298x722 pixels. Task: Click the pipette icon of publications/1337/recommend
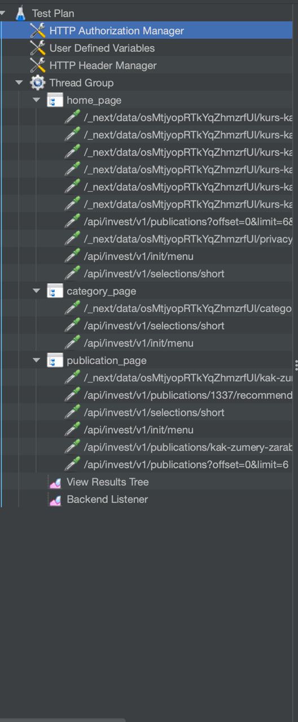pos(72,395)
